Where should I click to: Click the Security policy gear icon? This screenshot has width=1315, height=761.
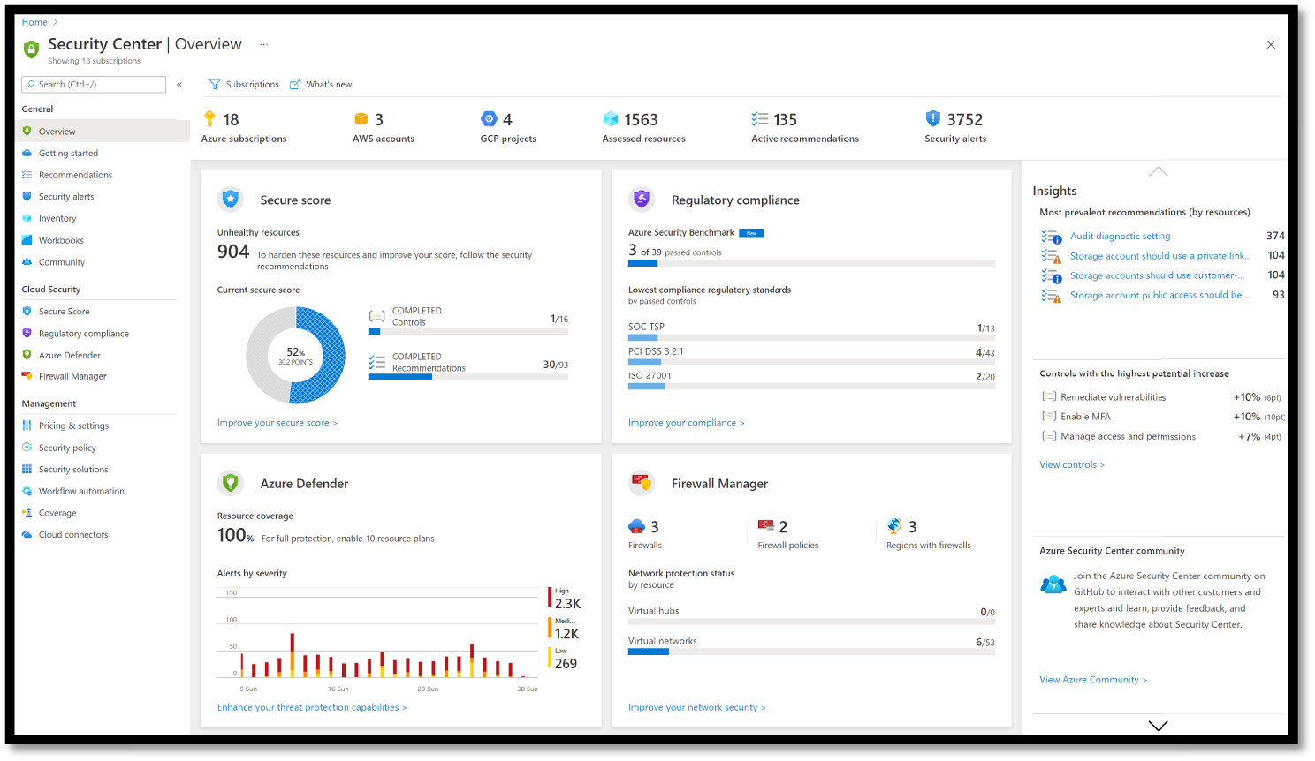pyautogui.click(x=27, y=448)
